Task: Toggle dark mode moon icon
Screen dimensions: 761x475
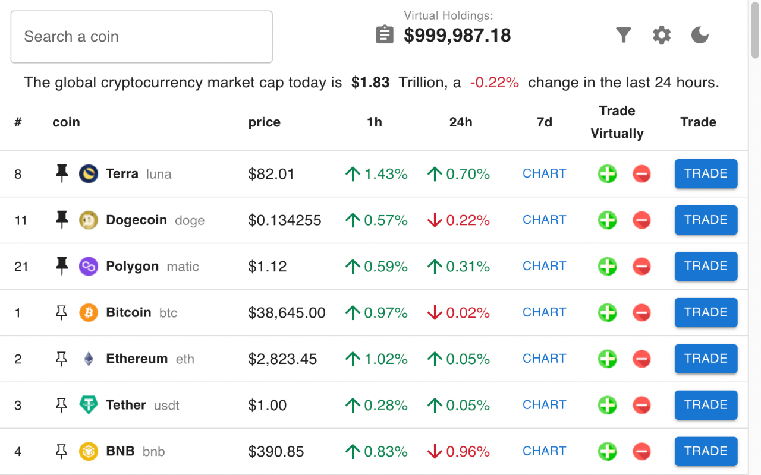Action: pos(700,36)
